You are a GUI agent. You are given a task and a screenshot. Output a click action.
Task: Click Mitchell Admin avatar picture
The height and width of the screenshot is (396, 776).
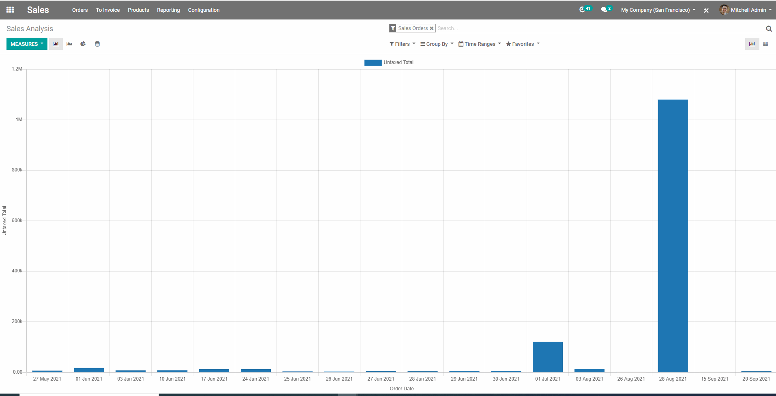click(724, 10)
